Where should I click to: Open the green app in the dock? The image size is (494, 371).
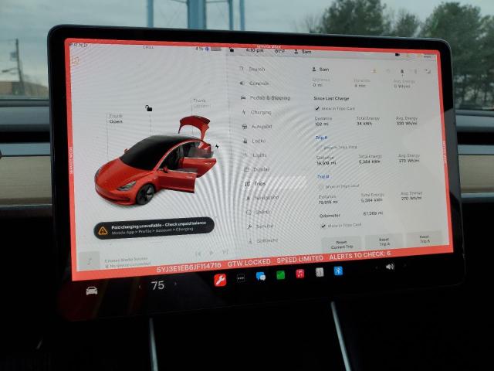tap(280, 275)
